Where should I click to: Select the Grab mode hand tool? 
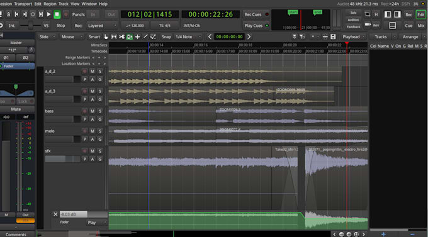(106, 37)
